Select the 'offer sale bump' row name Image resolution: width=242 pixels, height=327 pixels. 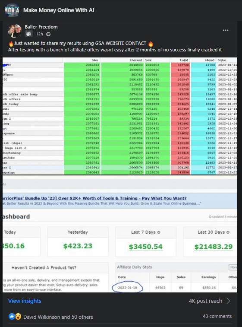click(23, 94)
